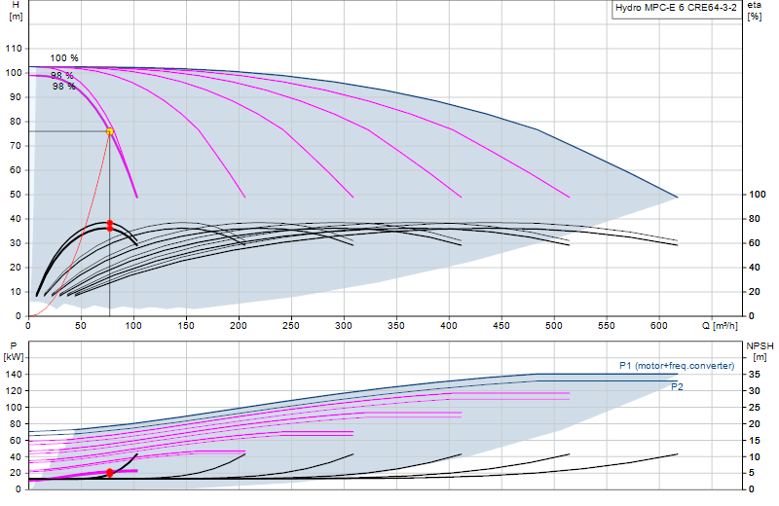This screenshot has width=779, height=506.
Task: Select the "NPSH [m]" axis label
Action: click(760, 351)
